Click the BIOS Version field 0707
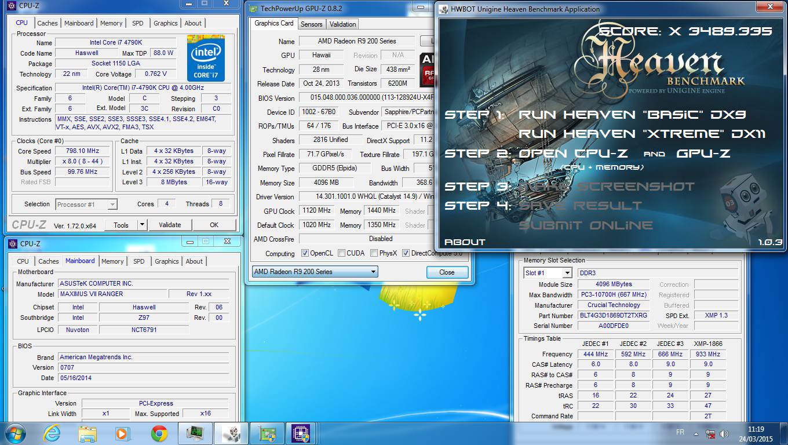The image size is (788, 445). pyautogui.click(x=144, y=367)
